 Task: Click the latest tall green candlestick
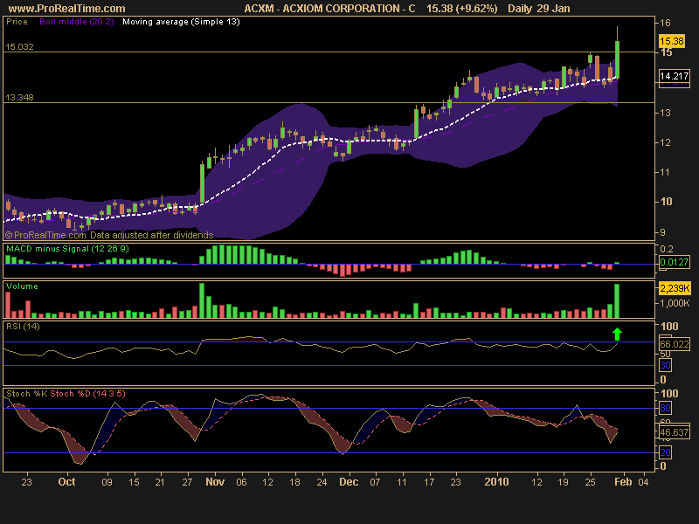[618, 59]
